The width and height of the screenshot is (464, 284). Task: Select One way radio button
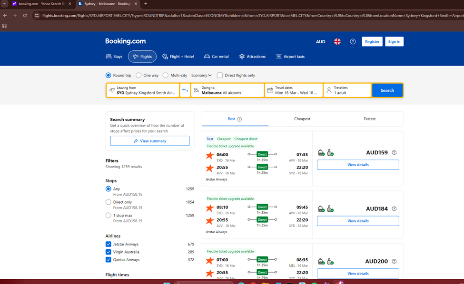(x=138, y=76)
